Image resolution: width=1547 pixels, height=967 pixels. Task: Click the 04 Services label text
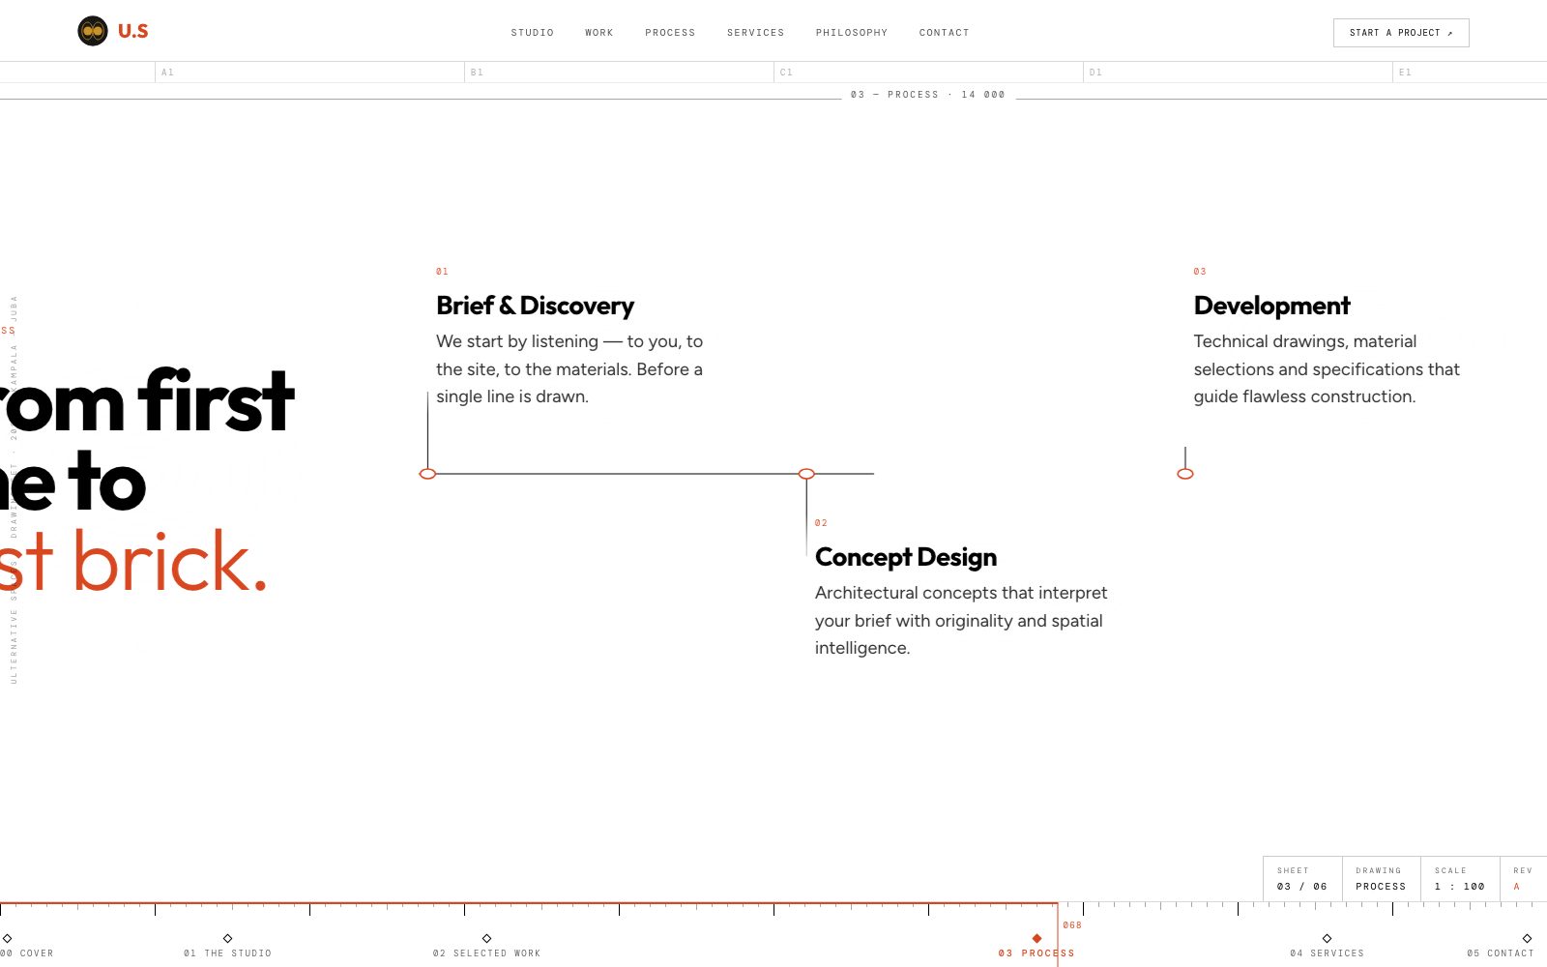[x=1327, y=953]
